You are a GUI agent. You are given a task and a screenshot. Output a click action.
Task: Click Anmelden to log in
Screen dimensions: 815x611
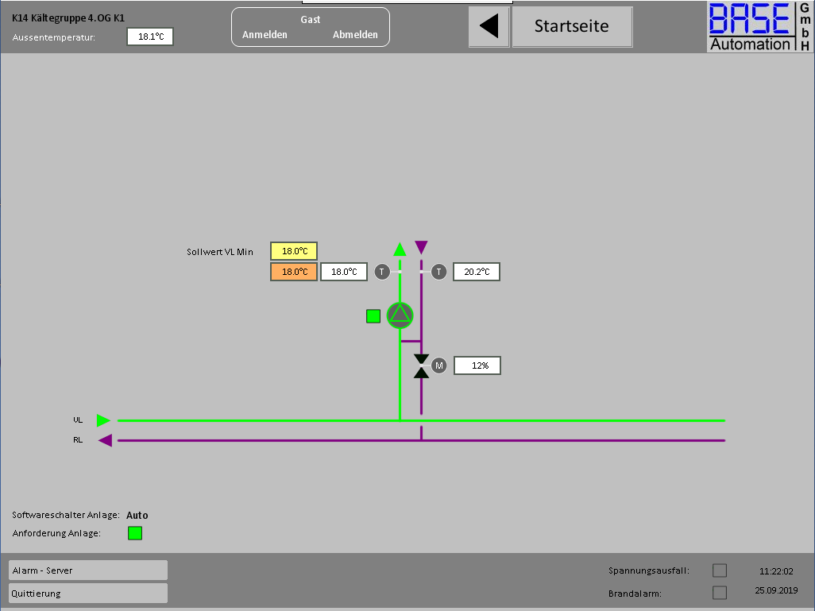265,35
